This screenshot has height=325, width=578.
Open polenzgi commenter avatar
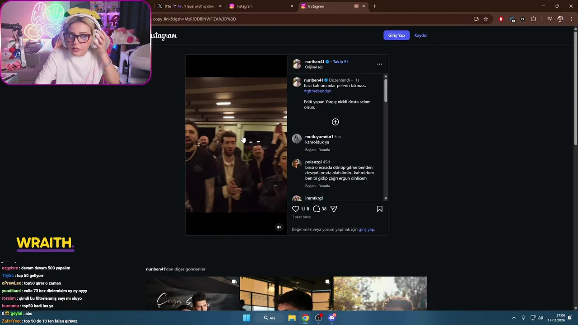297,164
